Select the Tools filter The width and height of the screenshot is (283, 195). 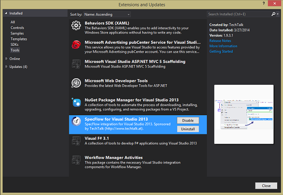tap(15, 50)
